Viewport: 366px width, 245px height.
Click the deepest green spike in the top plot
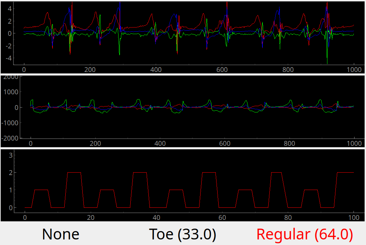(x=327, y=62)
